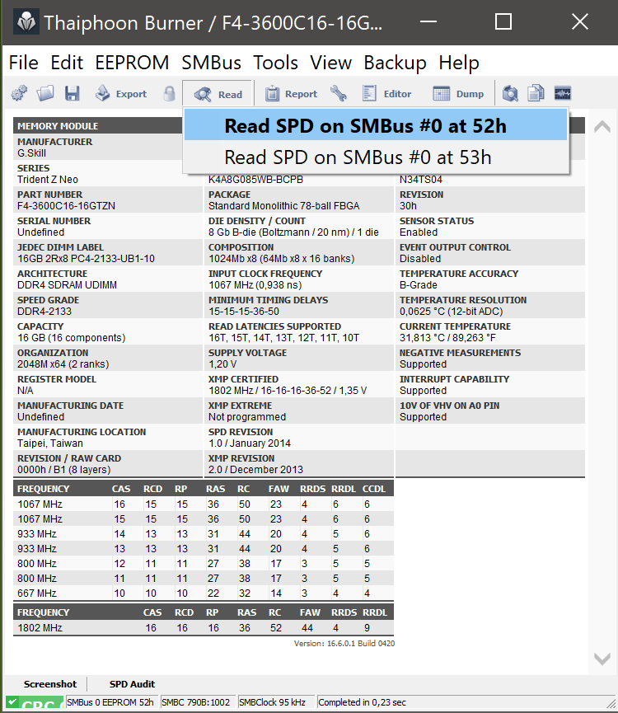Click minimum timing delays 15-15-15-36-50

click(x=244, y=312)
